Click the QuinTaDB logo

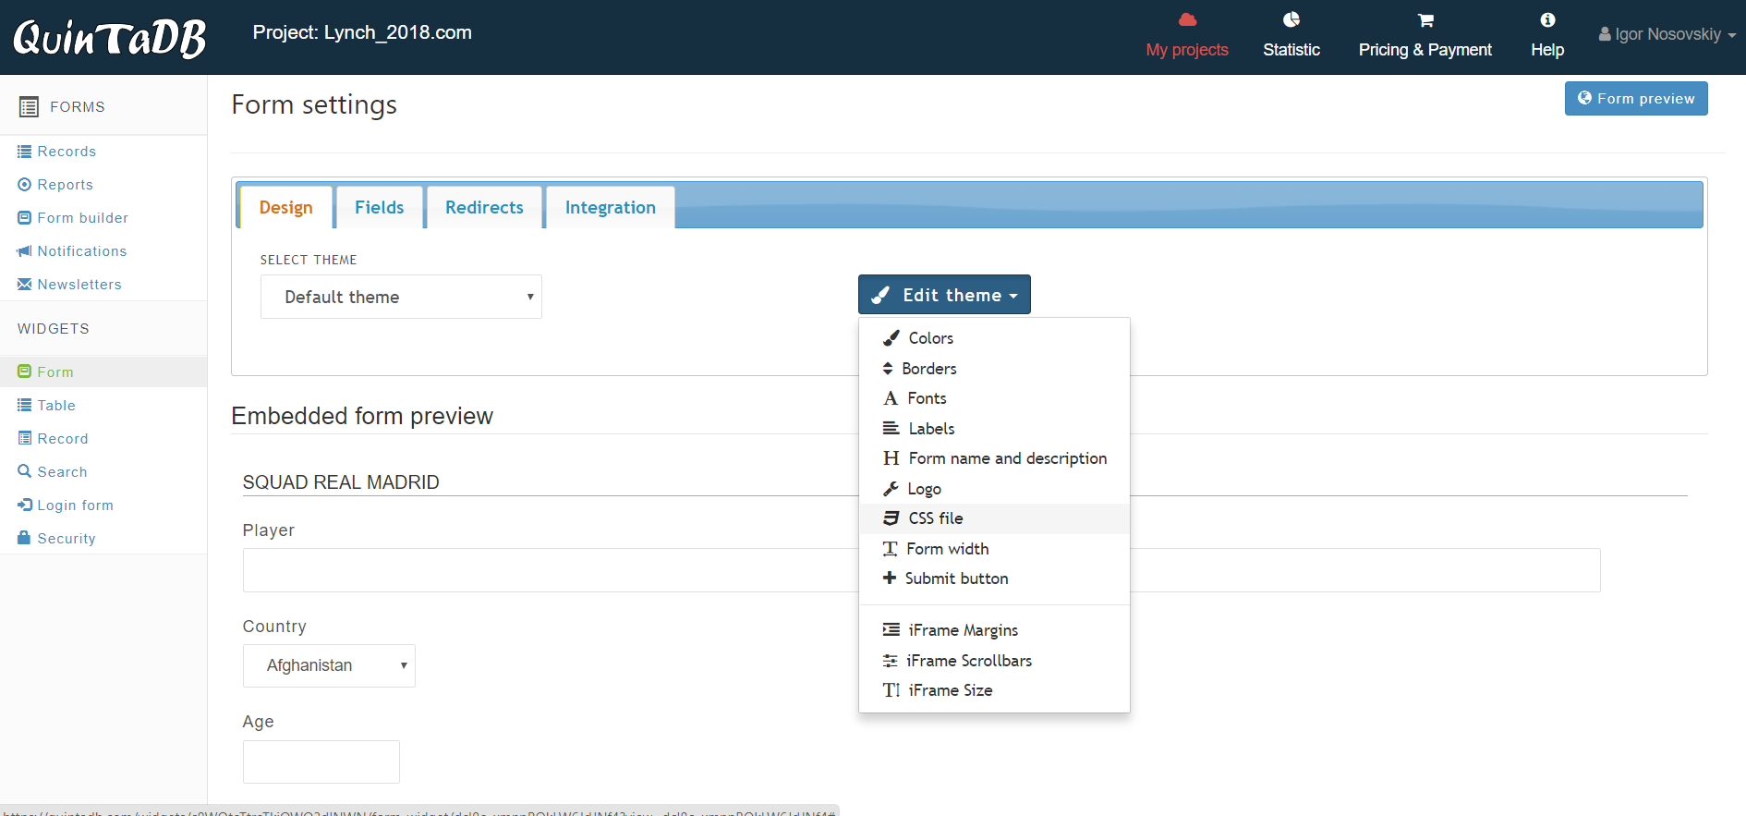pyautogui.click(x=110, y=38)
